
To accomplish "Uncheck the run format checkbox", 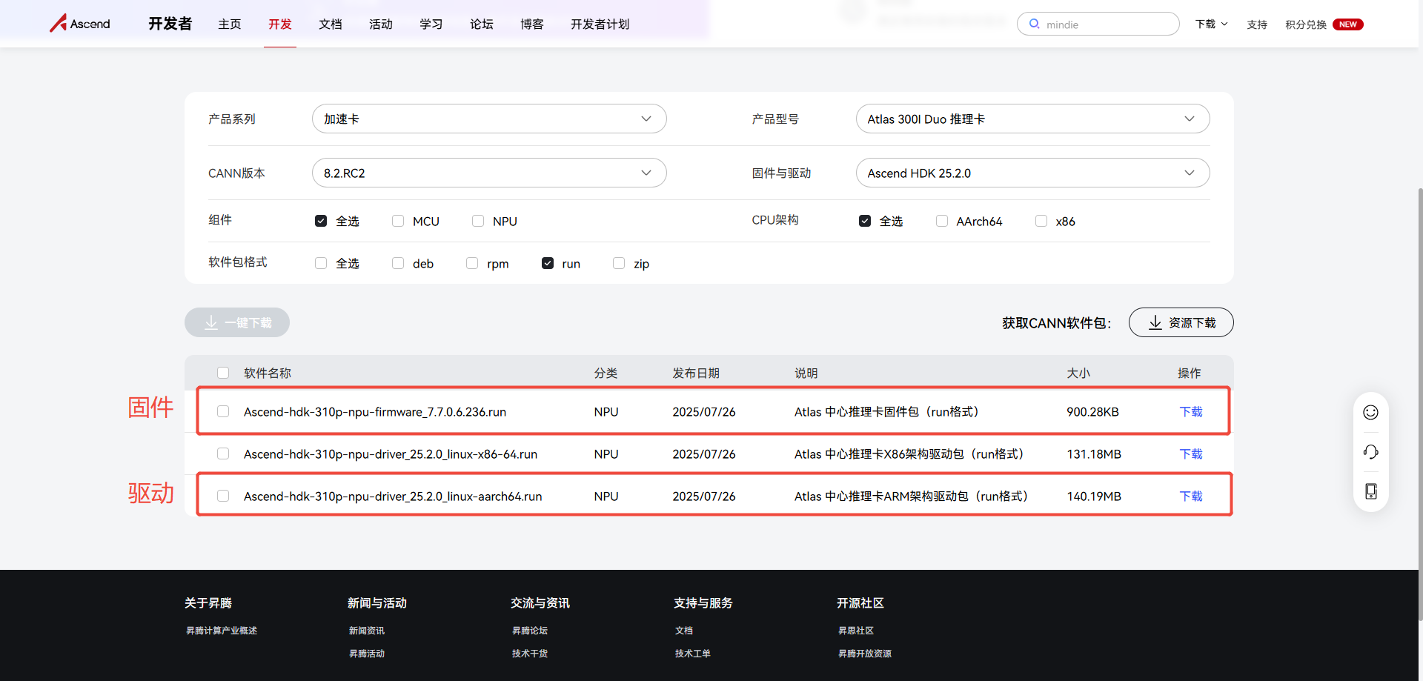I will 548,263.
